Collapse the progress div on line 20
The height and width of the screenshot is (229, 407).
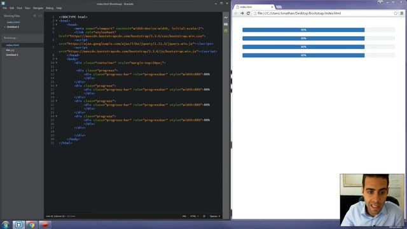coord(57,101)
